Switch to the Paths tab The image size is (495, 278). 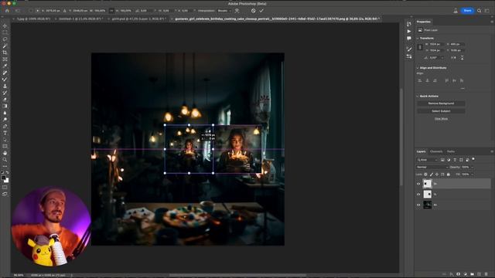[x=451, y=151]
